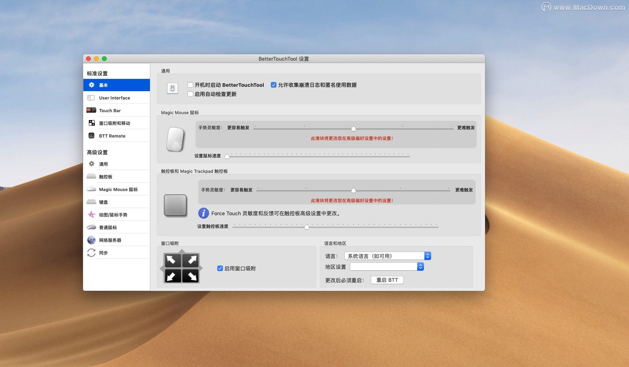Open 键盘 advanced settings
Image resolution: width=629 pixels, height=367 pixels.
(117, 202)
